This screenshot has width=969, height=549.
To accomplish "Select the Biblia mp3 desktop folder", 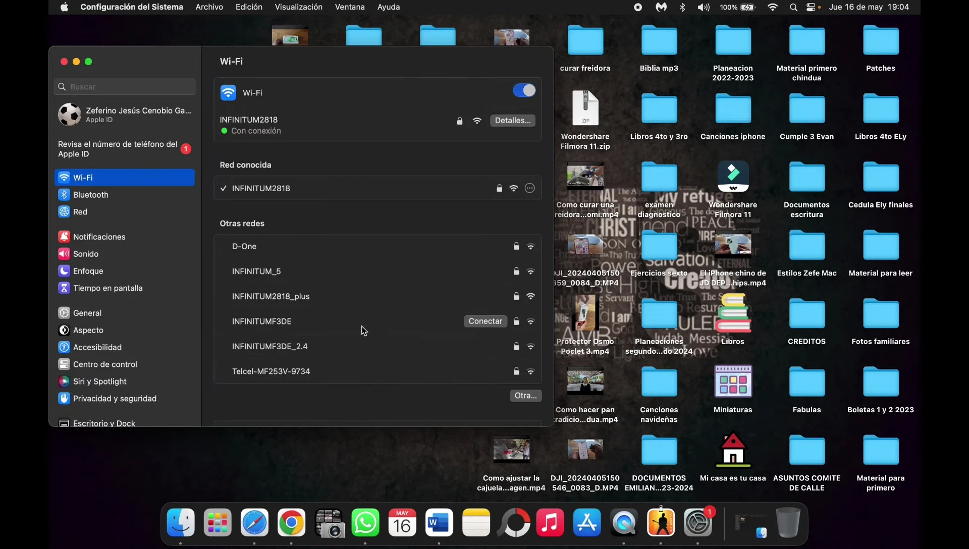I will pos(659,49).
